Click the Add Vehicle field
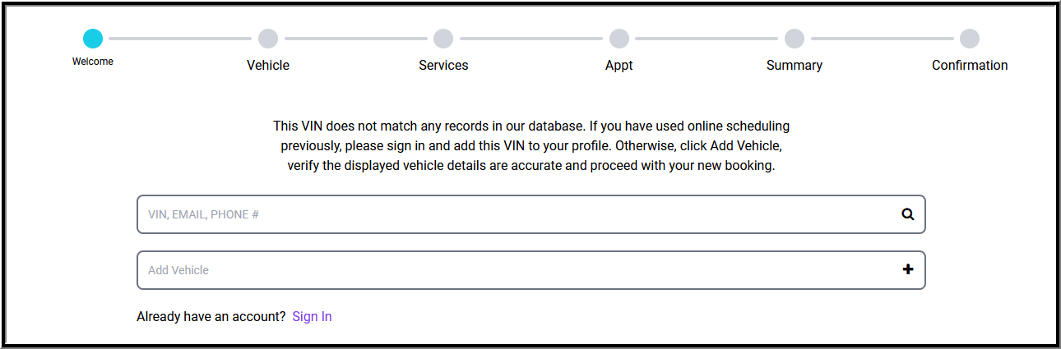Screen dimensions: 1061x349 click(510, 270)
